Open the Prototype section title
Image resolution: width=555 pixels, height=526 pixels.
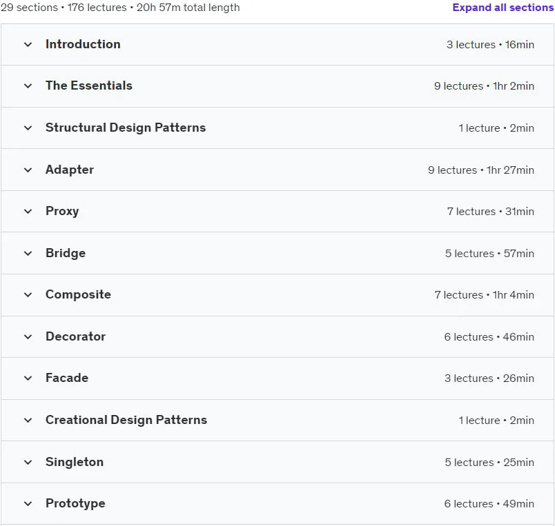click(75, 503)
